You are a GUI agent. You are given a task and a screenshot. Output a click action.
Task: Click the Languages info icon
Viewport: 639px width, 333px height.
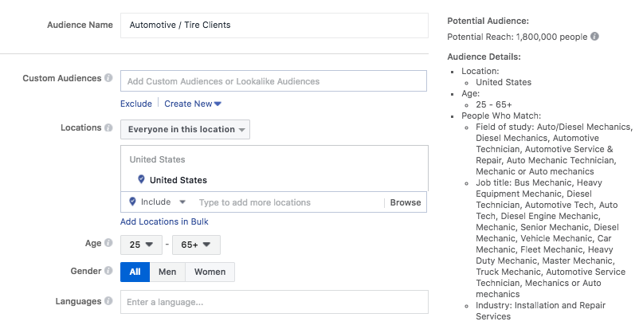coord(108,301)
